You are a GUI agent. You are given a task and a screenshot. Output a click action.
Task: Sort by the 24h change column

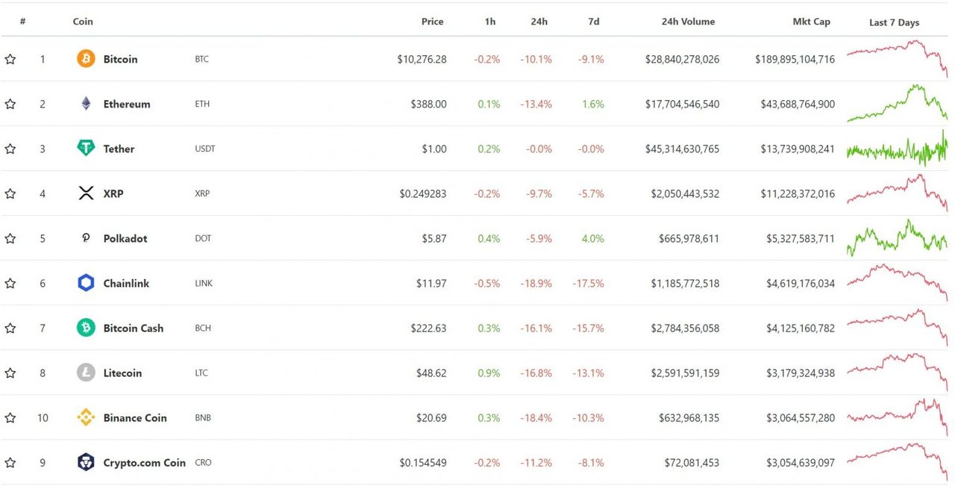click(x=539, y=22)
